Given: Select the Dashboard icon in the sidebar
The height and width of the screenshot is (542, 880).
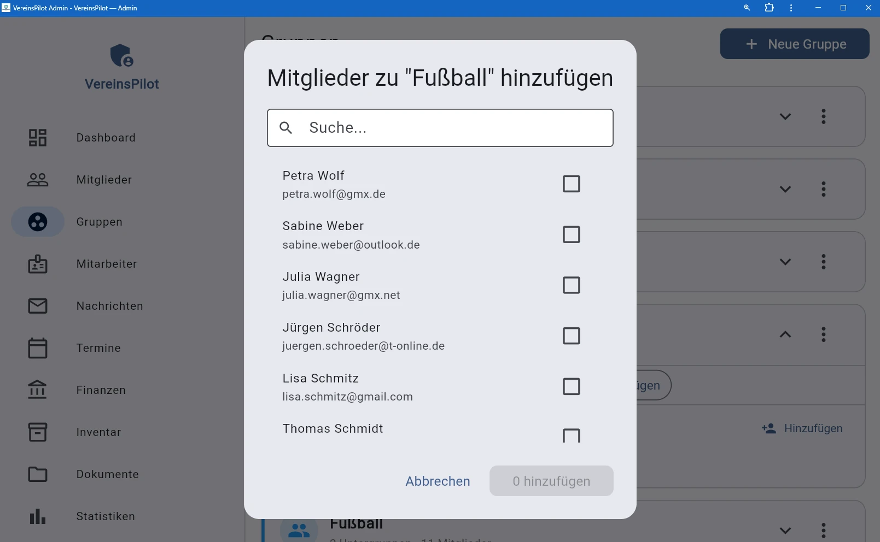Looking at the screenshot, I should pyautogui.click(x=37, y=138).
